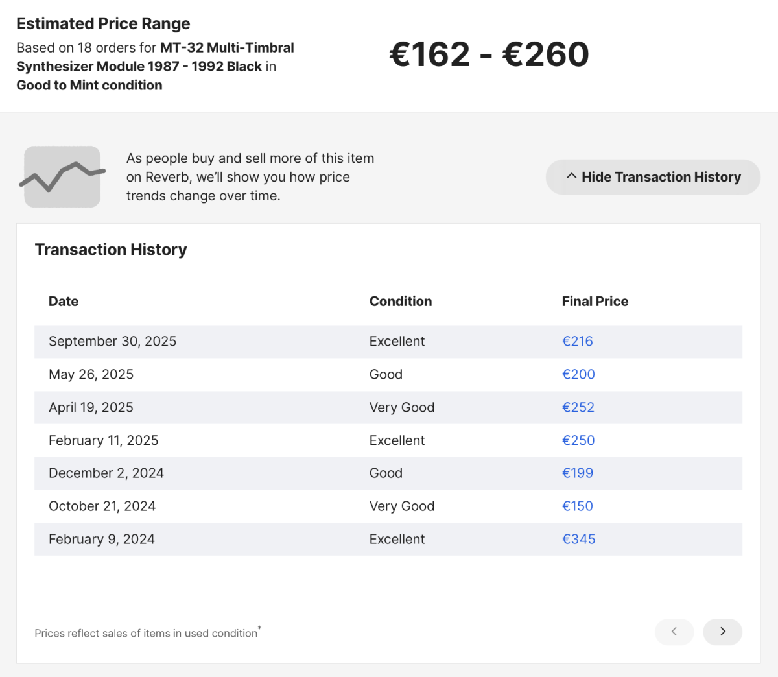
Task: Select the February 11, 2025 date cell
Action: click(x=103, y=440)
